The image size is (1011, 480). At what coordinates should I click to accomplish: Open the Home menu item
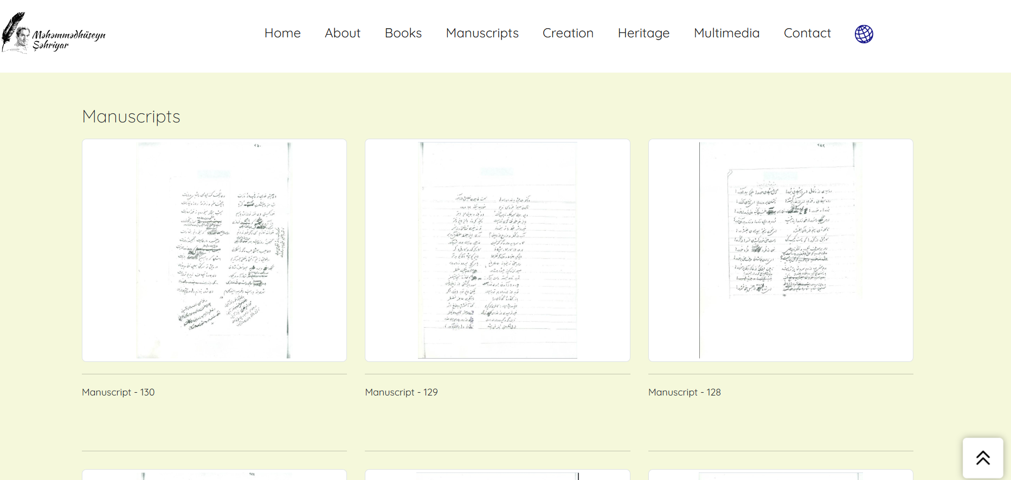tap(282, 33)
